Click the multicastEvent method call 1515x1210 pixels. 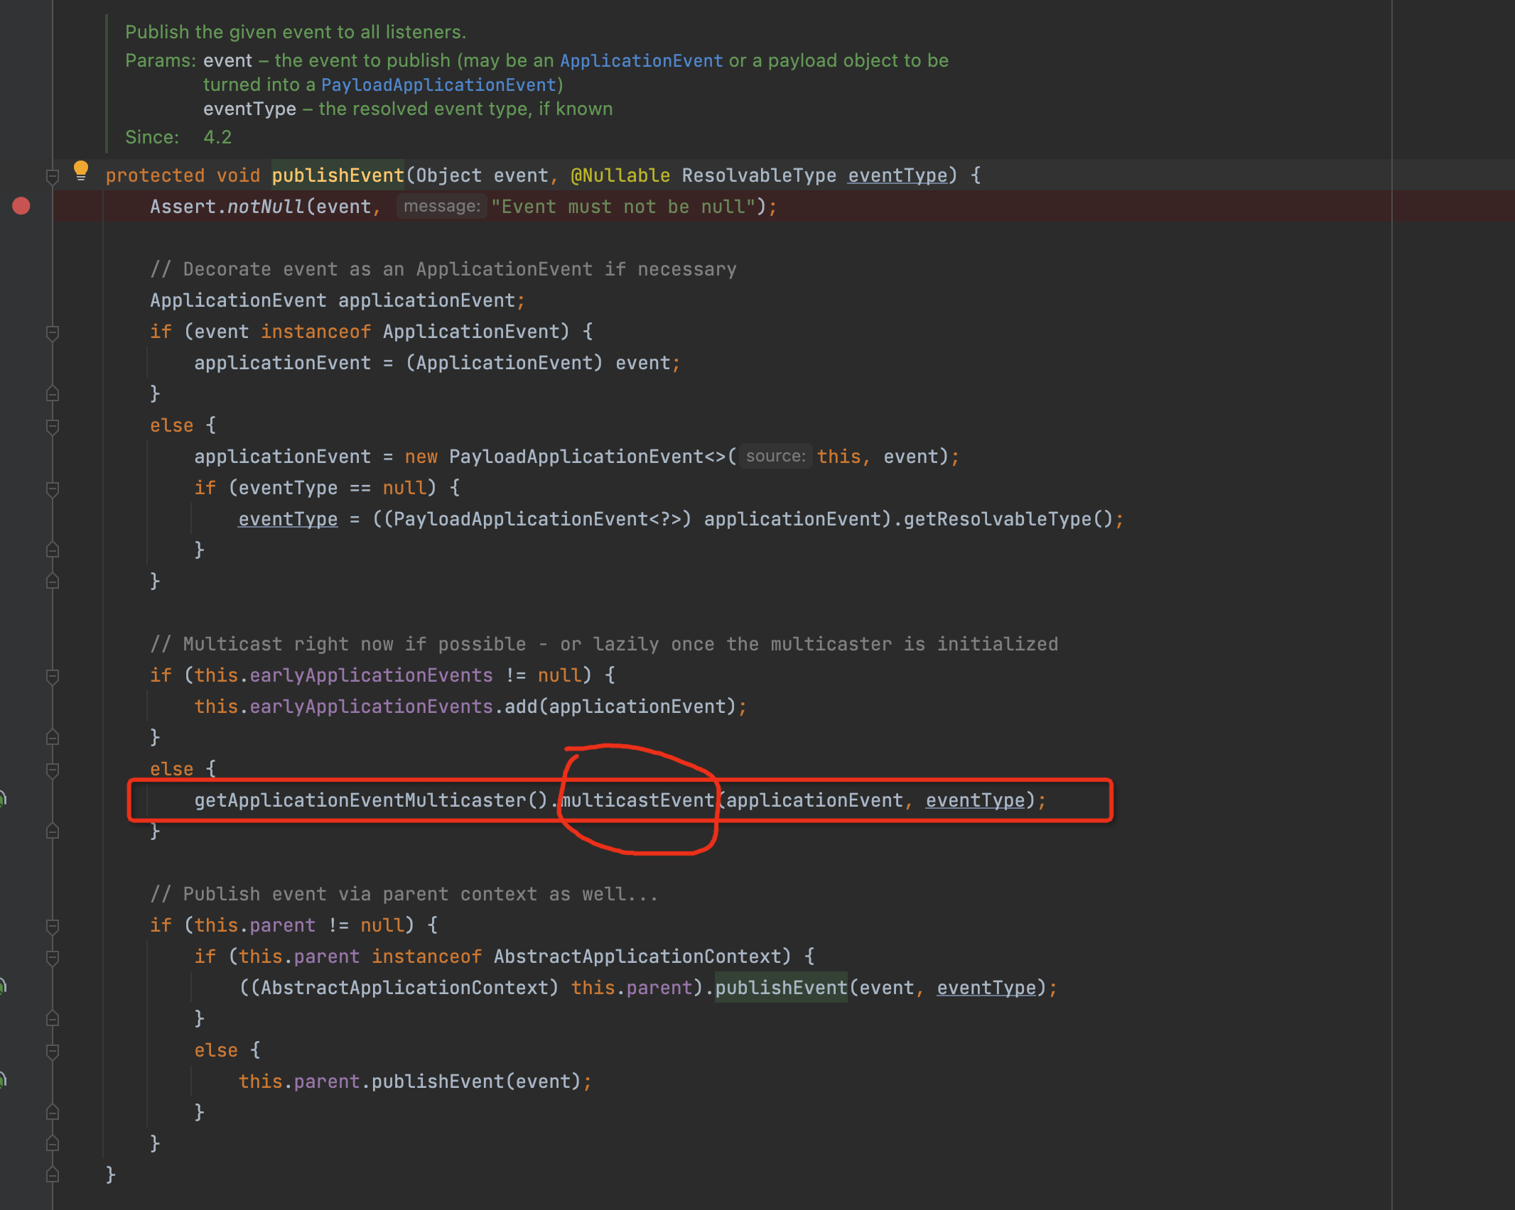click(x=638, y=800)
